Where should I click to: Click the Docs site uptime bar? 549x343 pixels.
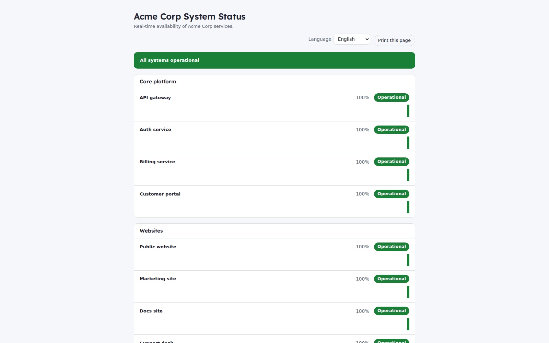pyautogui.click(x=408, y=324)
